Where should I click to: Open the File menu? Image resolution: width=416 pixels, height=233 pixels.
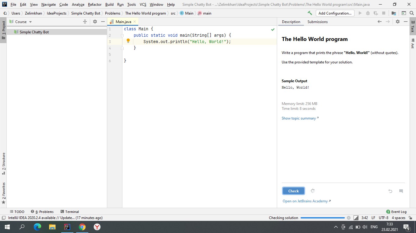coord(13,5)
